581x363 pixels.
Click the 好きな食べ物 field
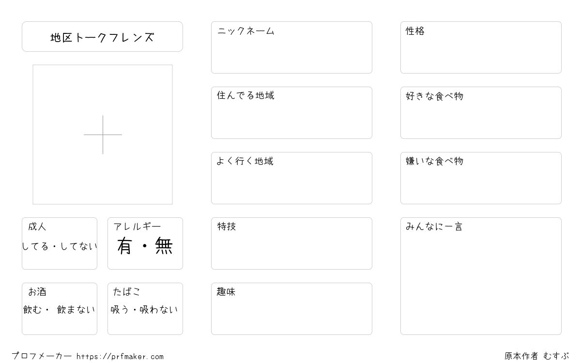481,113
